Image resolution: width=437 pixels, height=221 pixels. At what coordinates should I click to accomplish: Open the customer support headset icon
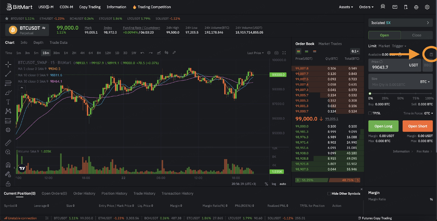coord(383,7)
